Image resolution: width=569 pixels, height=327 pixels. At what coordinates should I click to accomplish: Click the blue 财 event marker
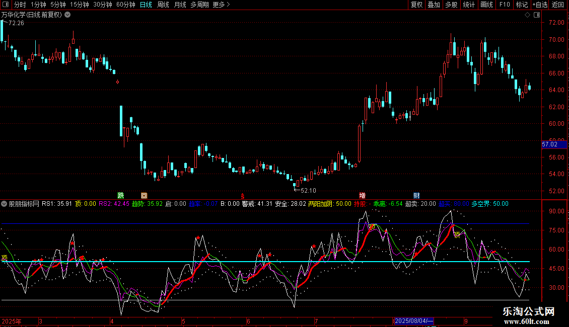pyautogui.click(x=416, y=195)
